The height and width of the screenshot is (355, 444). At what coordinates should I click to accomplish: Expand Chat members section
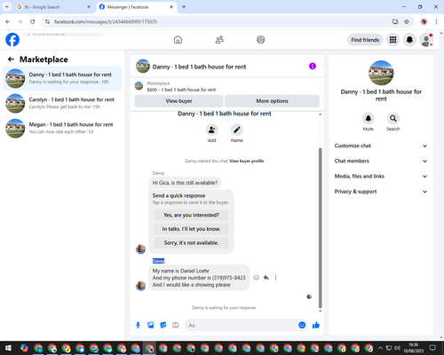pos(381,161)
